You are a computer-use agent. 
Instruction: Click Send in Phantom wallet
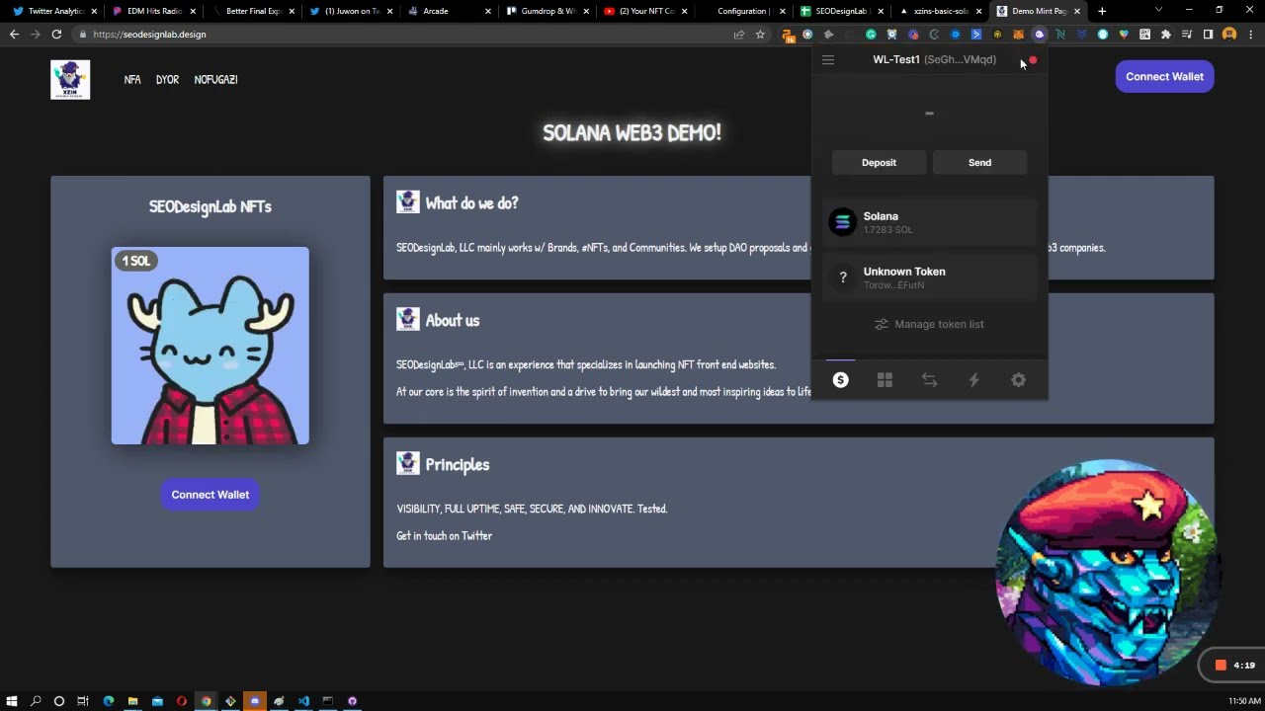click(979, 162)
